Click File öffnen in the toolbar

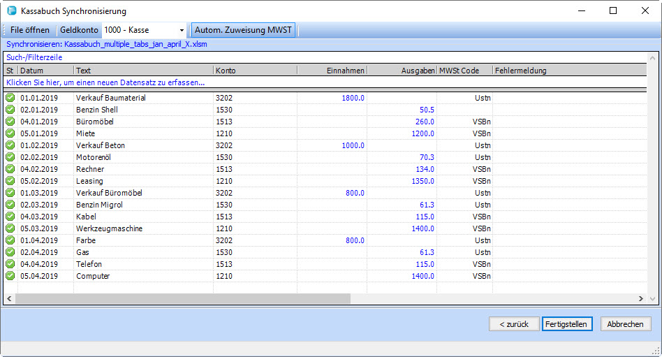point(29,31)
